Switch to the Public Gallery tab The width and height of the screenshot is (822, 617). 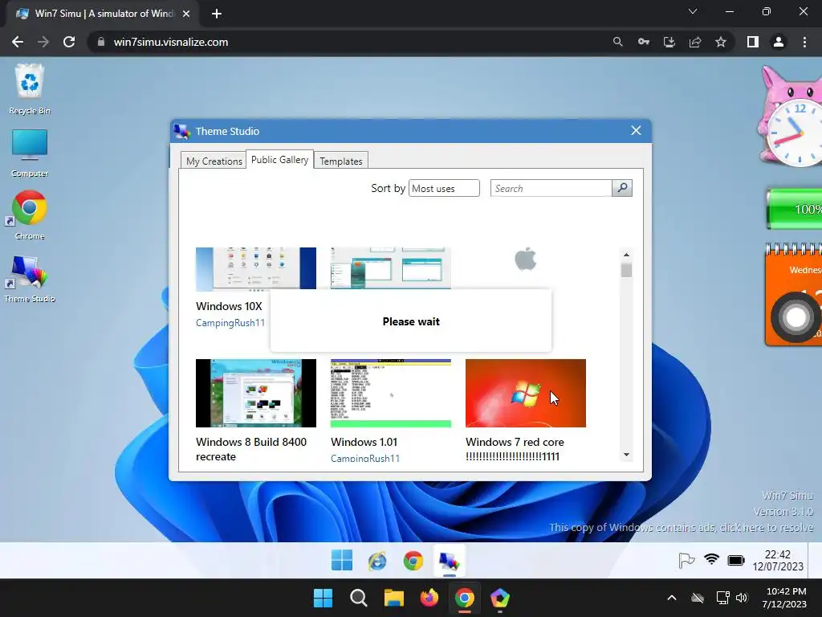[279, 160]
